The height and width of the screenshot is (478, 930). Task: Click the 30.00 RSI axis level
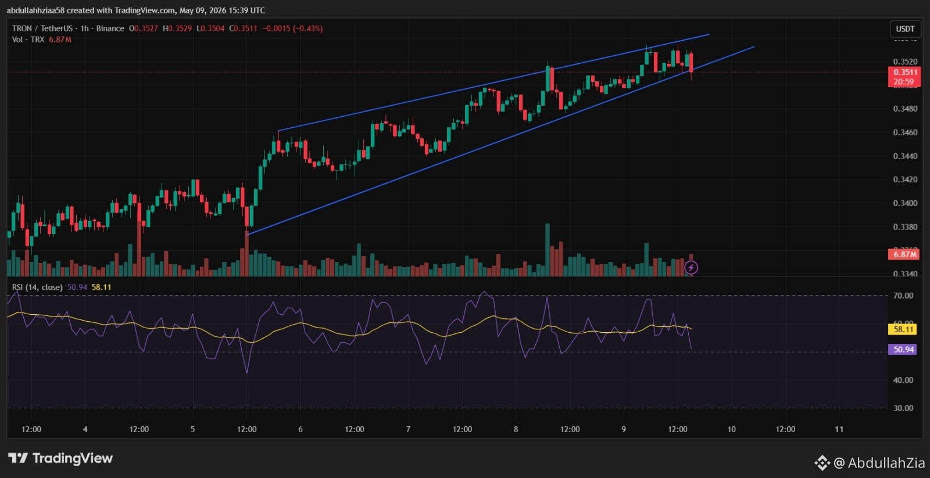(x=903, y=408)
